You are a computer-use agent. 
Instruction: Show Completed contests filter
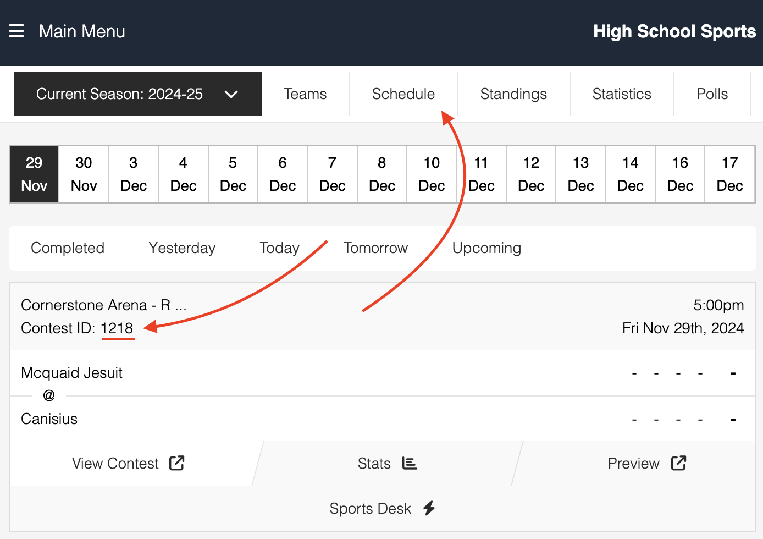68,248
